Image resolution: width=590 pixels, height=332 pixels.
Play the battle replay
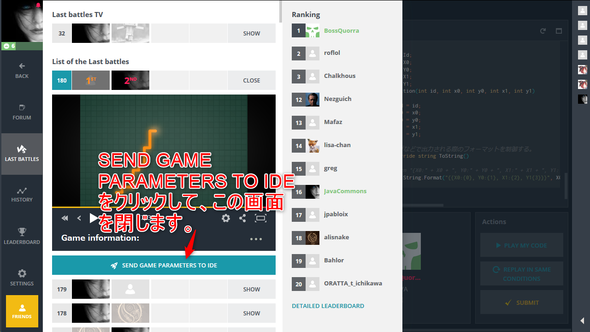point(94,218)
